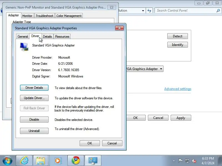The width and height of the screenshot is (222, 166).
Task: Click OK in Screen Resolution window
Action: [135, 118]
